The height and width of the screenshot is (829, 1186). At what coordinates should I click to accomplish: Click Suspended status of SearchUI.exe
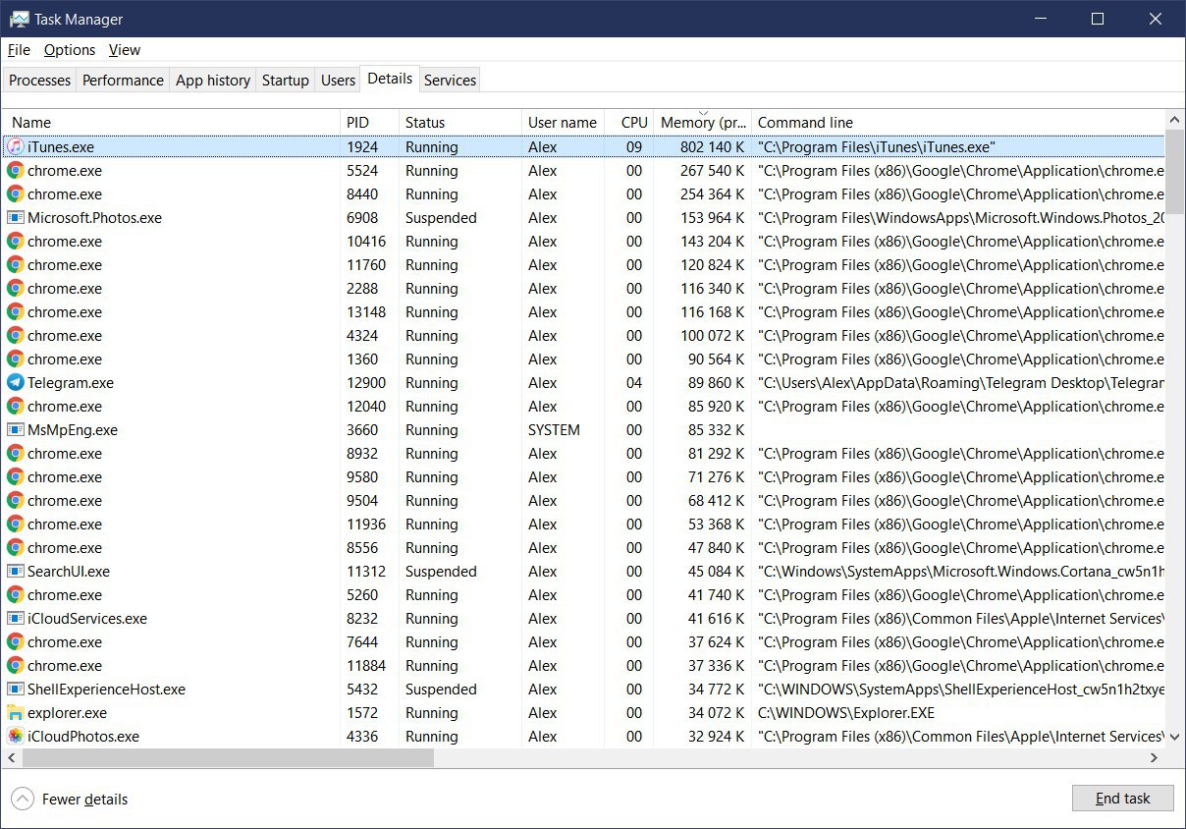(441, 572)
